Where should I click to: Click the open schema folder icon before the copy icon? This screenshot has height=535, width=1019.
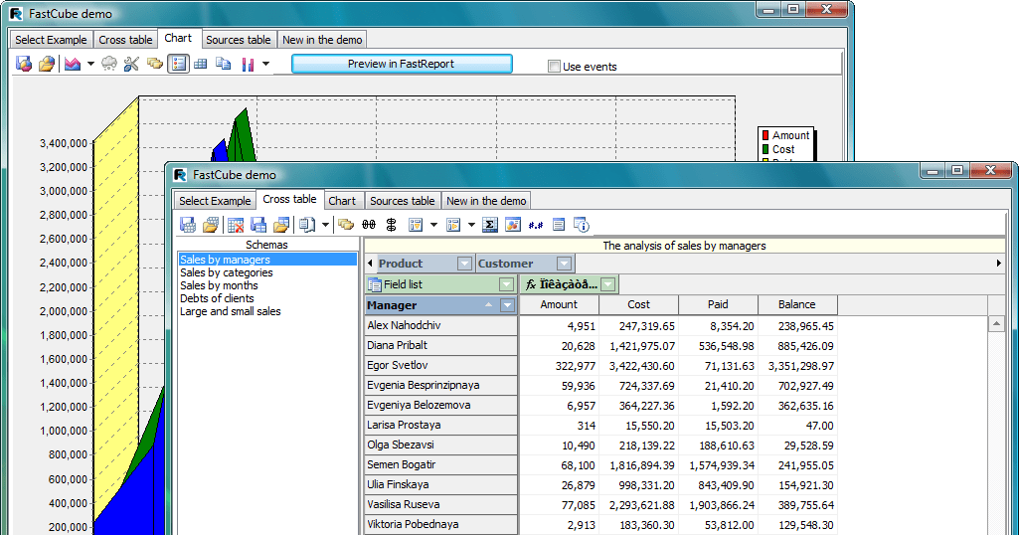coord(281,225)
